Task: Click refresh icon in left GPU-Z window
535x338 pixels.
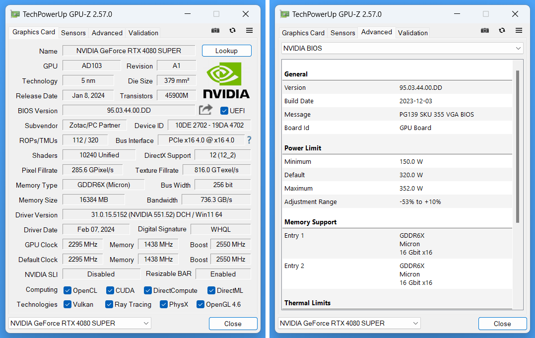Action: click(x=232, y=30)
